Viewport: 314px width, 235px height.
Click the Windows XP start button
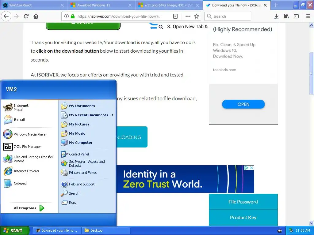pos(14,230)
